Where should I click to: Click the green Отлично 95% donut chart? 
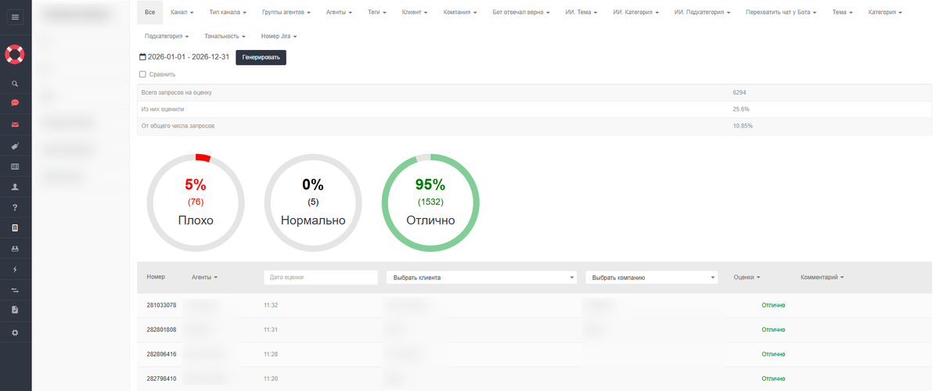pyautogui.click(x=430, y=203)
